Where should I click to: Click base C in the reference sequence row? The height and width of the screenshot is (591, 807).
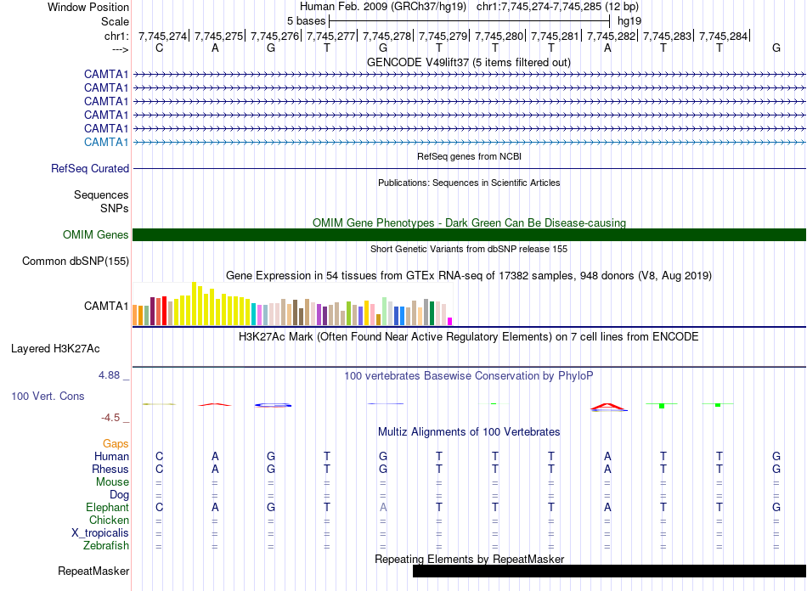click(159, 48)
